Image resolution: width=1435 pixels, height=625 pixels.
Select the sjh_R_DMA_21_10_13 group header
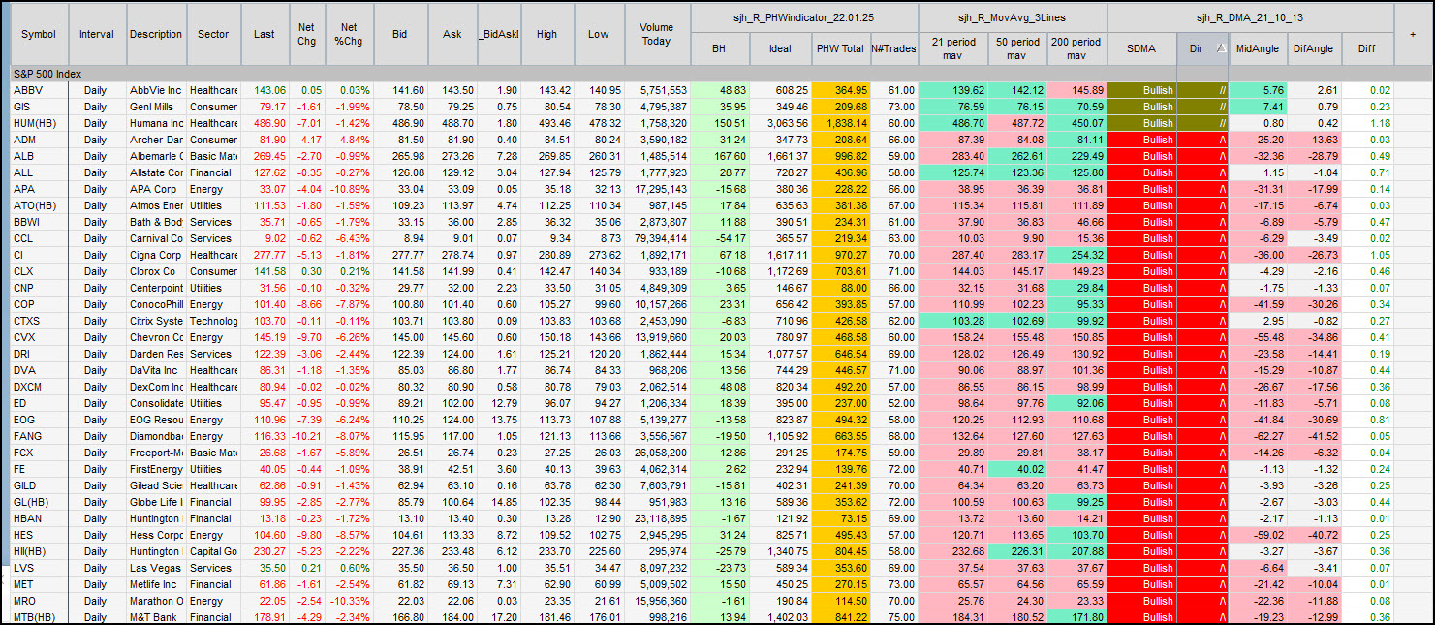coord(1250,18)
